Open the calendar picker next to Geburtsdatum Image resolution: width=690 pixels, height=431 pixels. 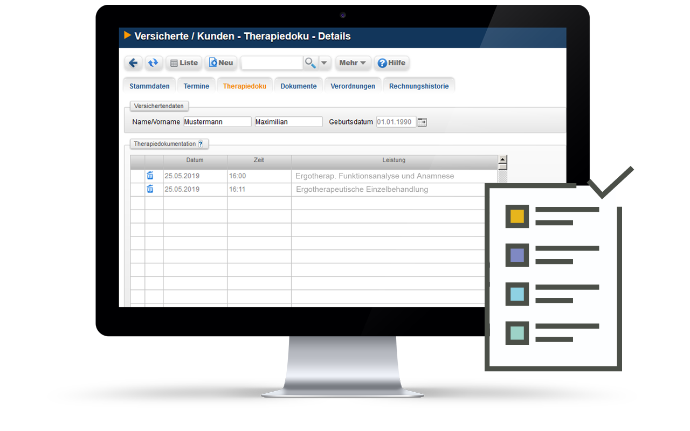coord(422,122)
